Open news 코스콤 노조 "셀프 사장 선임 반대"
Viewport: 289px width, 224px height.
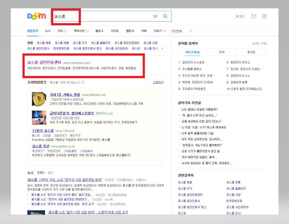[88, 212]
